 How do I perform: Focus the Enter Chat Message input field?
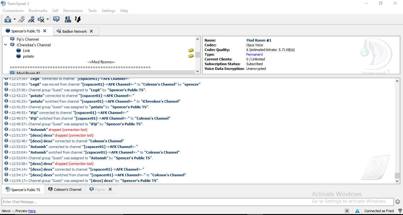click(198, 202)
